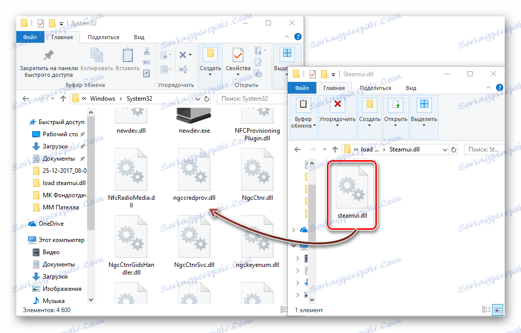Click Копировать in System32 ribbon
This screenshot has width=521, height=333.
97,59
